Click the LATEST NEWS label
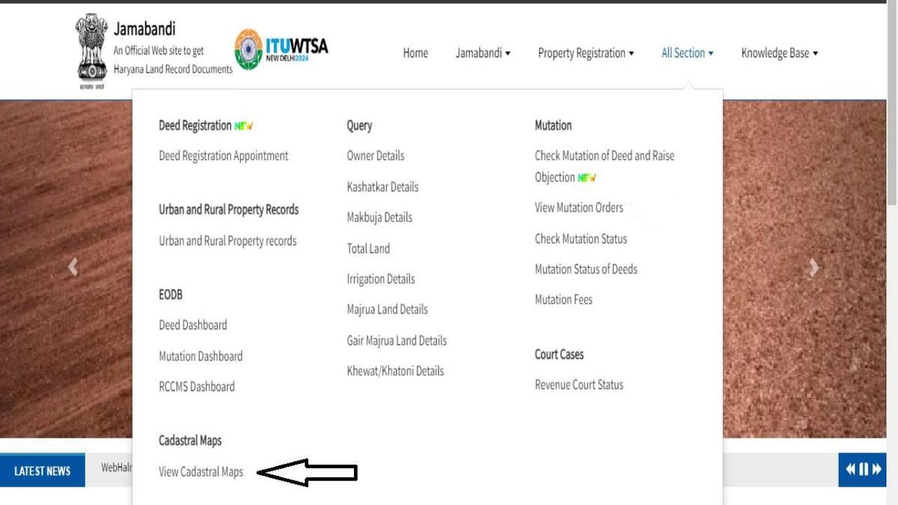Viewport: 898px width, 505px height. point(43,470)
